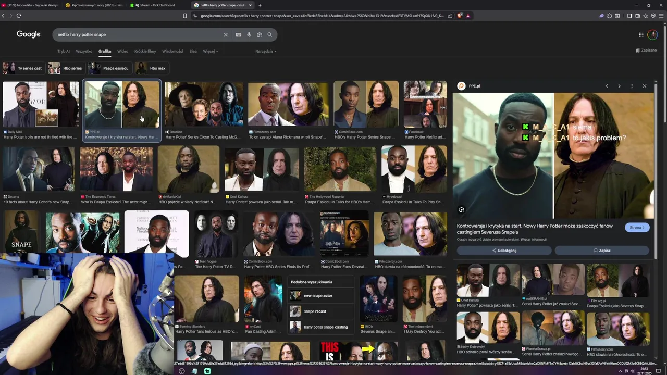Switch to the Krótkie filmy tab

point(145,51)
